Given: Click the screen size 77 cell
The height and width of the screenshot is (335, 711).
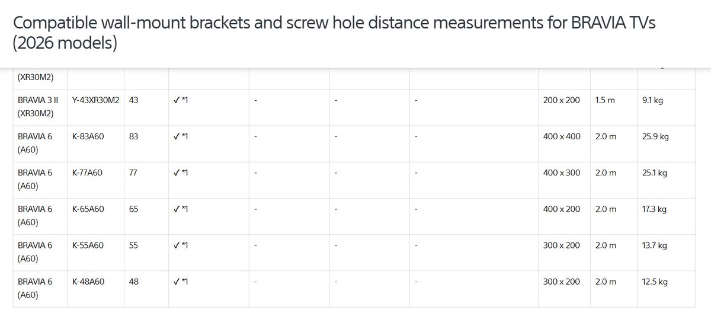Looking at the screenshot, I should [133, 173].
